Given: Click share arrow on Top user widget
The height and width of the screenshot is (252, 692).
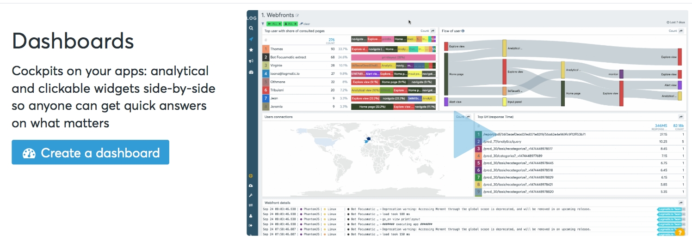Looking at the screenshot, I should click(x=433, y=31).
